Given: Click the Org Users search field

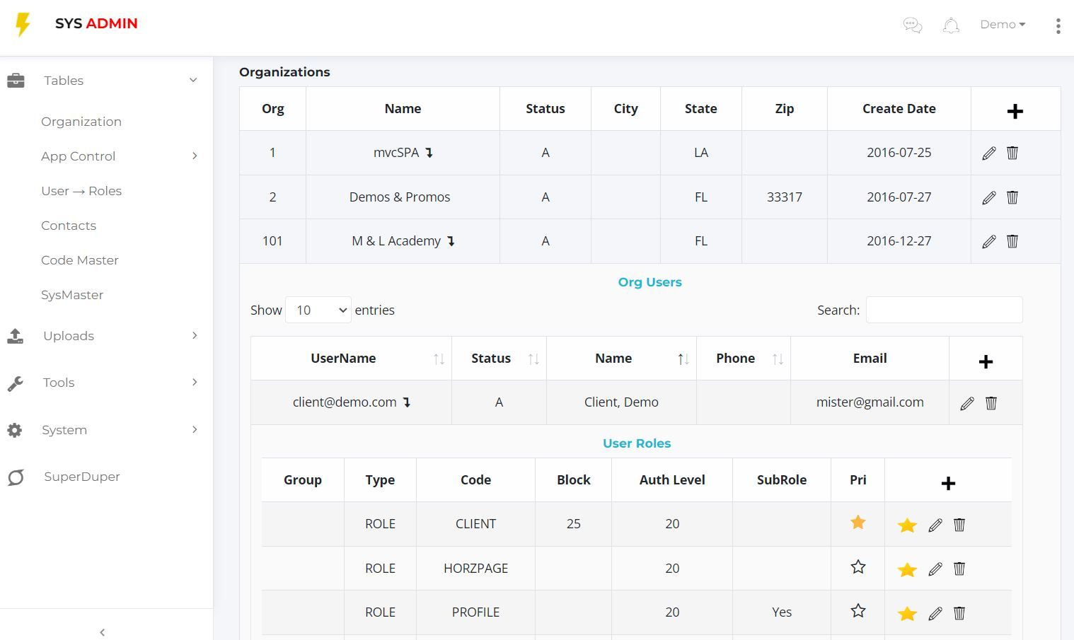Looking at the screenshot, I should pyautogui.click(x=944, y=310).
